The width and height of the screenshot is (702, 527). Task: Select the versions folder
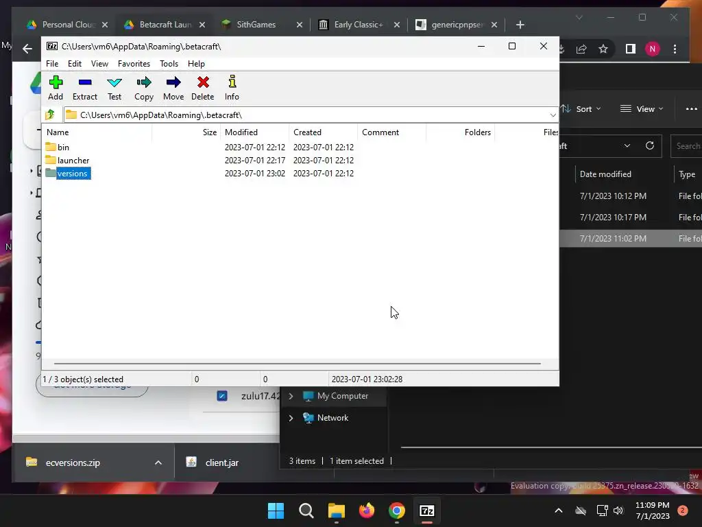(72, 174)
